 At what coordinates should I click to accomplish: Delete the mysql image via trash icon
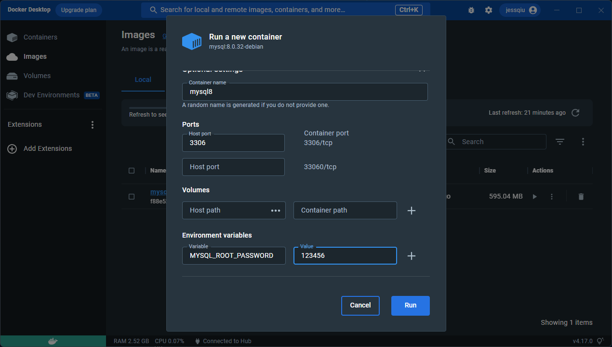pos(581,197)
